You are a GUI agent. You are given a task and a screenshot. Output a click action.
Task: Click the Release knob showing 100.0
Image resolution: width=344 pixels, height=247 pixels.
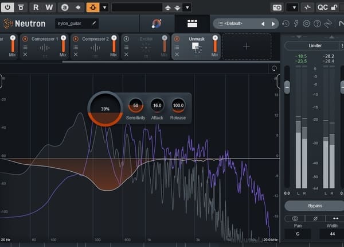(178, 106)
